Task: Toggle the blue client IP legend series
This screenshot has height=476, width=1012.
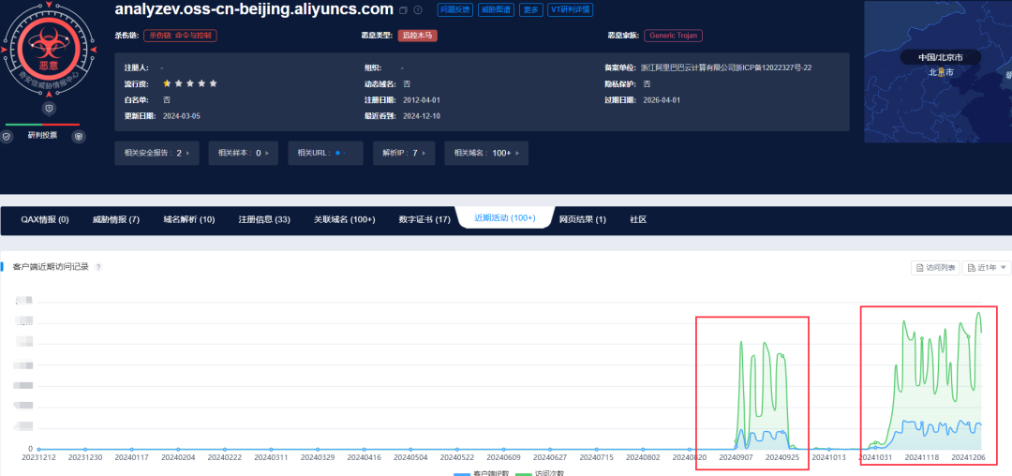Action: tap(478, 472)
